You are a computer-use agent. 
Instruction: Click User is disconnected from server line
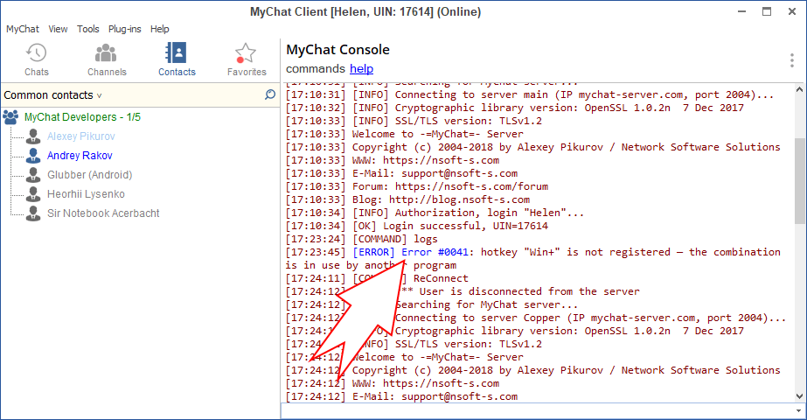point(463,291)
